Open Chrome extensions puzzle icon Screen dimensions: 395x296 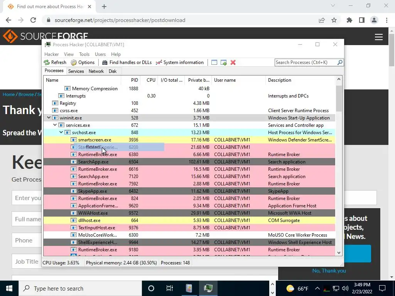[x=349, y=20]
